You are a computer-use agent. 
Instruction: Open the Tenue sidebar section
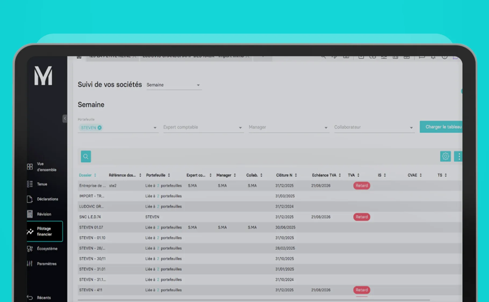tap(37, 184)
